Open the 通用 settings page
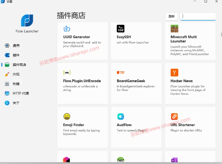 (x=16, y=45)
